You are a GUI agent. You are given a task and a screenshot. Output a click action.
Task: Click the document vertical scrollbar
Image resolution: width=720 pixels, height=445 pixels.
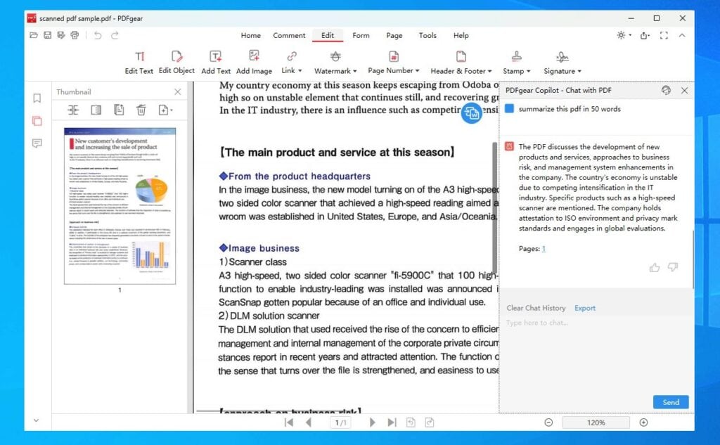coord(494,209)
